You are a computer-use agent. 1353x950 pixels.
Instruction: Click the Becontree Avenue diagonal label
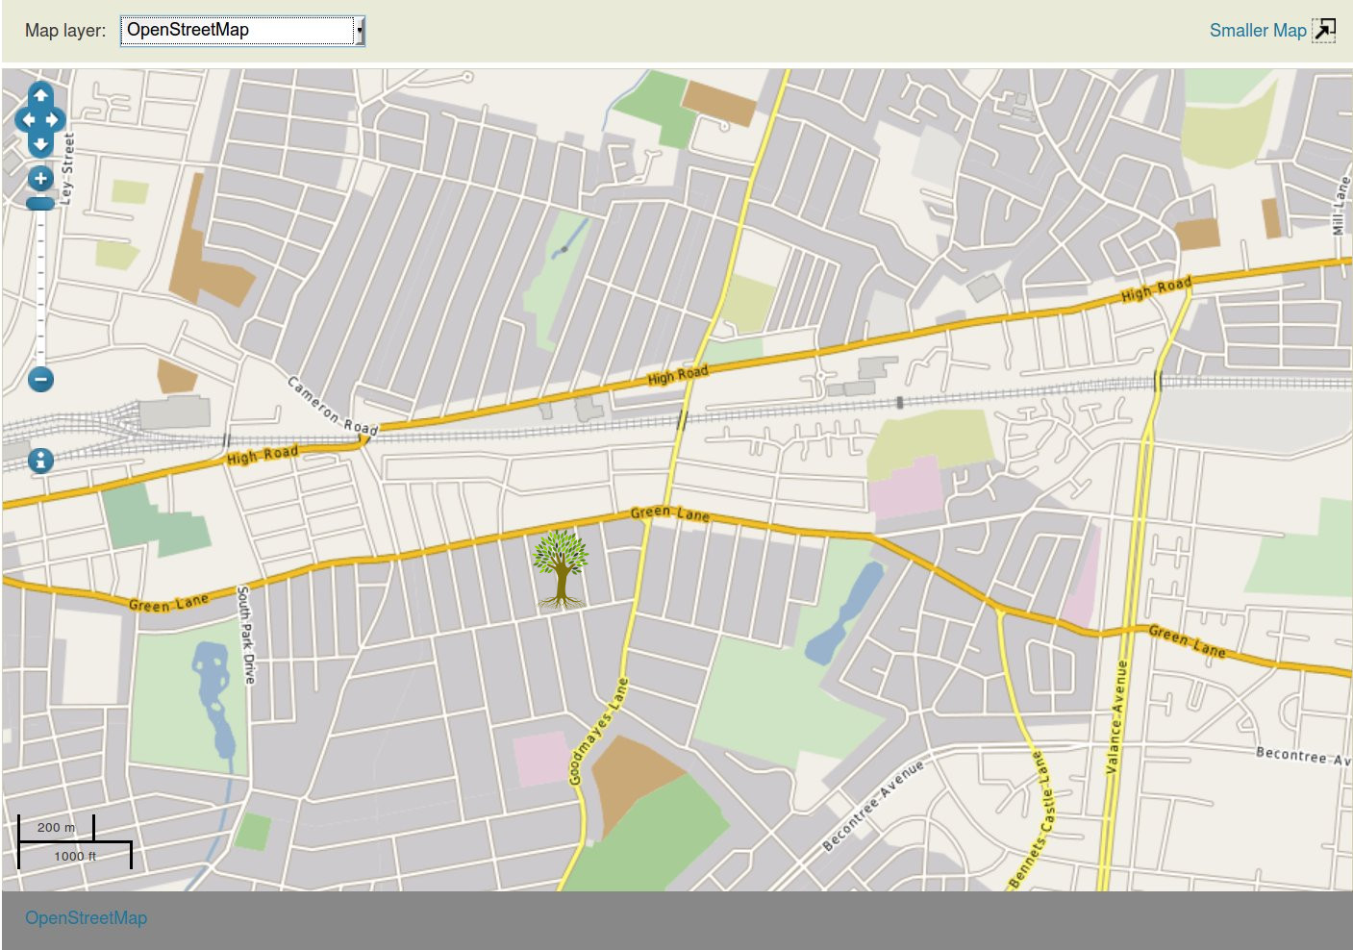(872, 805)
